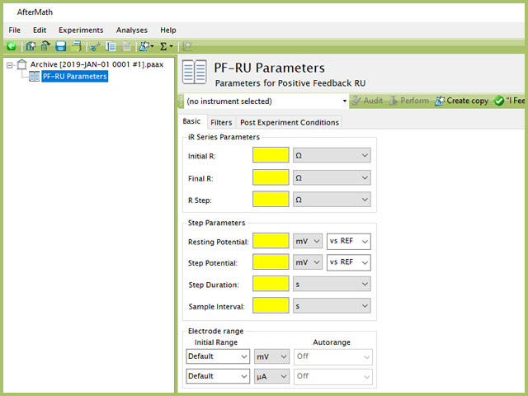The image size is (528, 396).
Task: Open Sample Interval units dropdown
Action: (332, 306)
